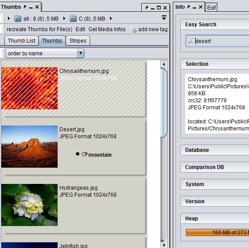Close the Thumbs tab with its X
249x248 pixels.
[37, 7]
